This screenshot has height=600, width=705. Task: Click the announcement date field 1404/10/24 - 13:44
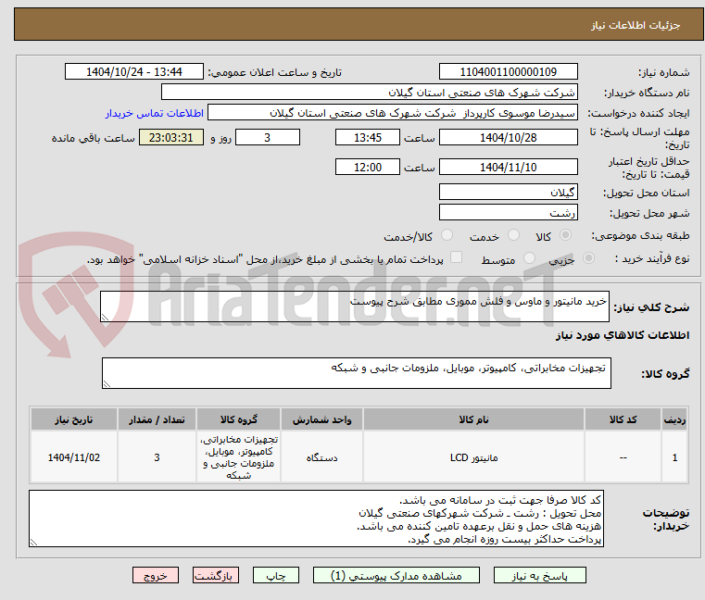tap(134, 71)
